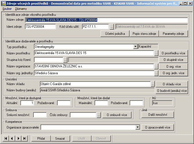Expand Organizace zpracovatele dropdown
Viewport: 194px width, 144px height.
tap(137, 127)
